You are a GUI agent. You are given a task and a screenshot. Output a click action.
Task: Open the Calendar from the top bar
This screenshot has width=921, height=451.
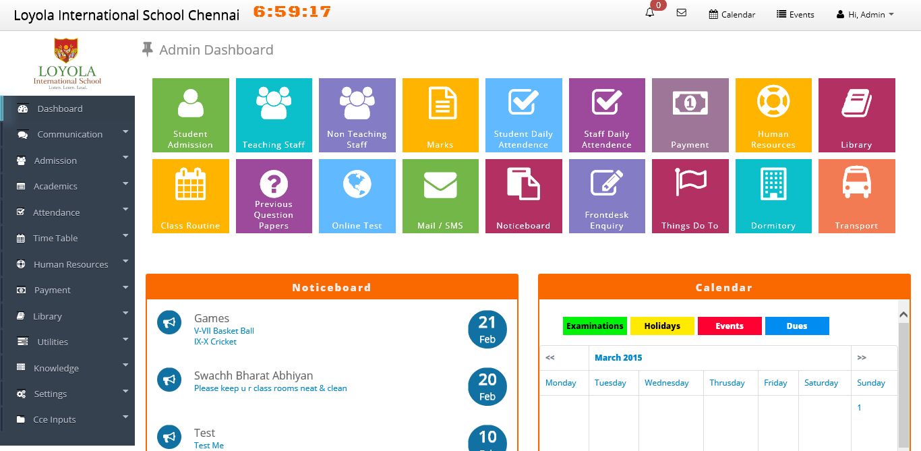[x=732, y=13]
